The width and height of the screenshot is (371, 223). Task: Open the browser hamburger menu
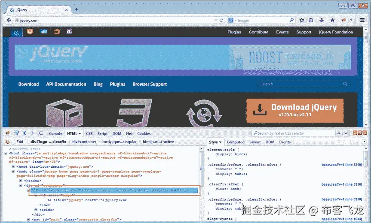(x=362, y=20)
